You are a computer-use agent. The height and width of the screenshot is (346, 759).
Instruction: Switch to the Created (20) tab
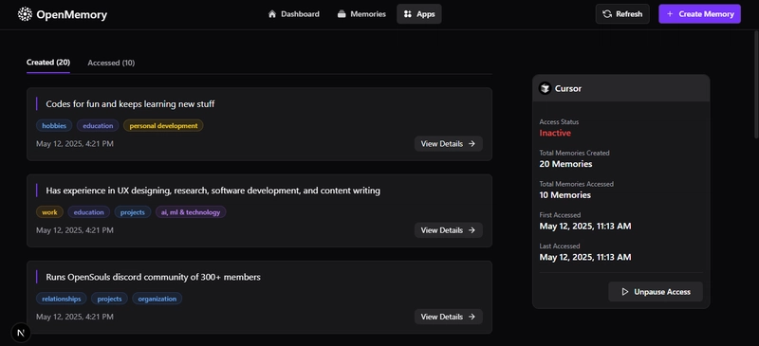pyautogui.click(x=48, y=63)
